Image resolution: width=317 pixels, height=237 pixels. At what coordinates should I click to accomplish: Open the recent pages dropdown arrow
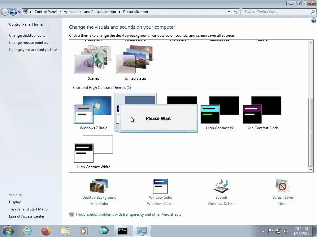click(20, 12)
